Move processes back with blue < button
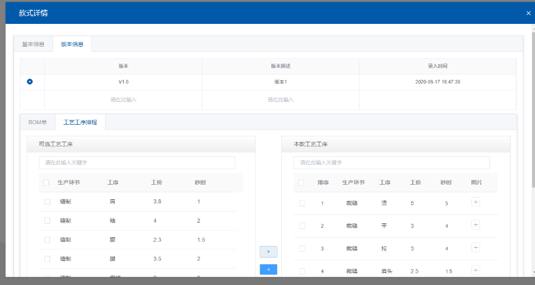Viewport: 535px width, 285px height. [268, 269]
